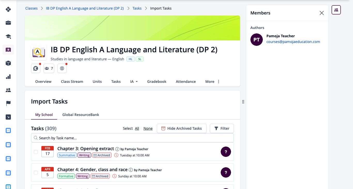Open the flag icon in sidebar
353x189 pixels.
(x=8, y=104)
